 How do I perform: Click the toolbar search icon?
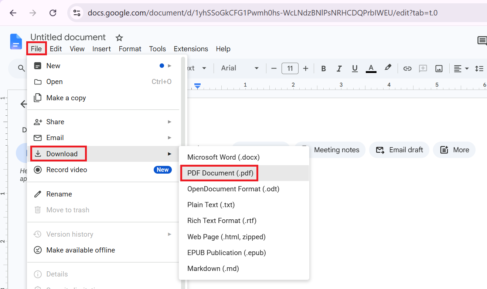21,68
